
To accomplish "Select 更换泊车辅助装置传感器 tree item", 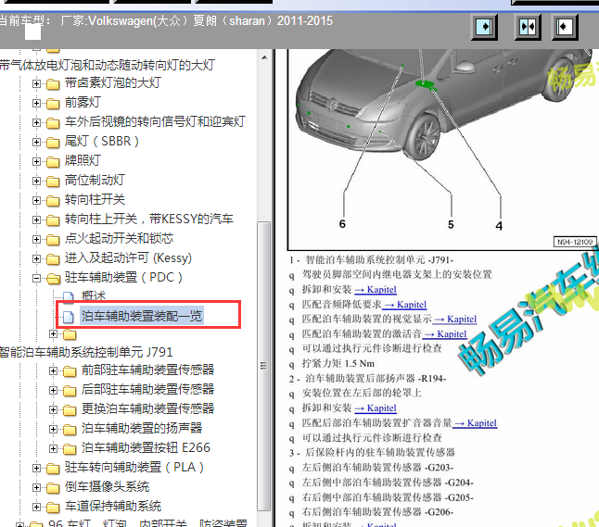I will pos(147,408).
